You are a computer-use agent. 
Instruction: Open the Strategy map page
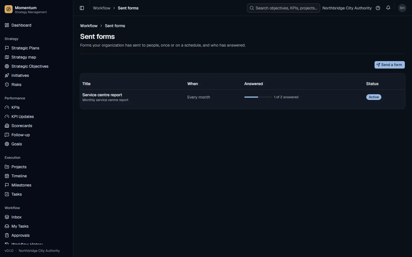(x=36, y=57)
